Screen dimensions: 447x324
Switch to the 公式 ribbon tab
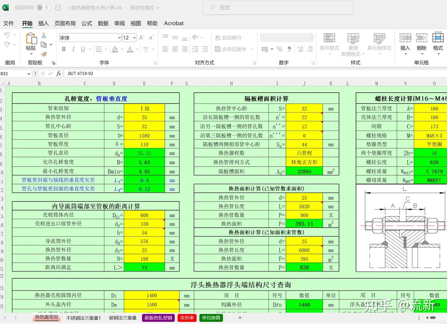(x=87, y=23)
